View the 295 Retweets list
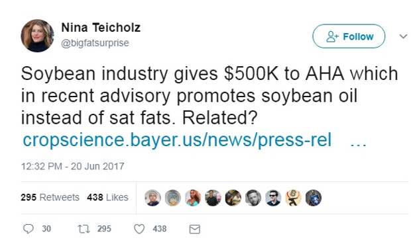411x242 pixels. coord(50,197)
